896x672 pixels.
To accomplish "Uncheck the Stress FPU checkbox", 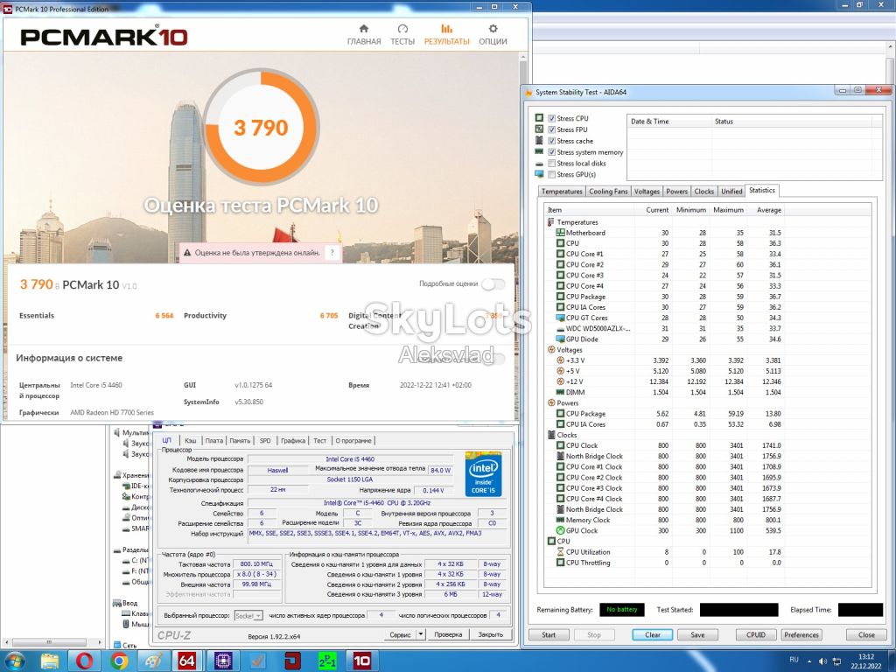I will coord(552,129).
